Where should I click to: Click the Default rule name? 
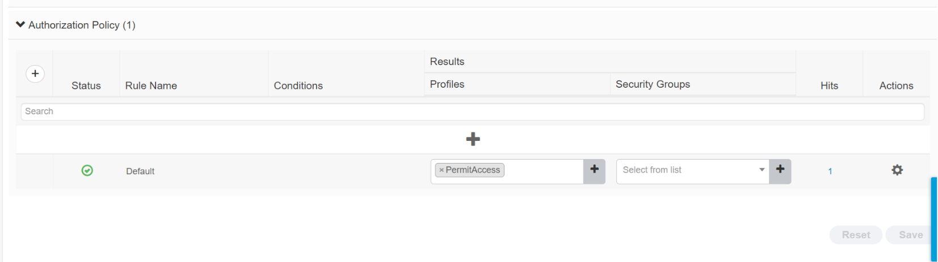(x=140, y=171)
